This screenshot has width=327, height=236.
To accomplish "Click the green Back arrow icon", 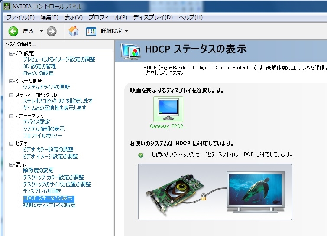I will coord(13,31).
